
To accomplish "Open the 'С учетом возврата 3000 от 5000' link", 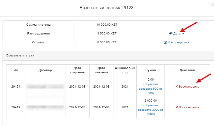I will 150,110.
